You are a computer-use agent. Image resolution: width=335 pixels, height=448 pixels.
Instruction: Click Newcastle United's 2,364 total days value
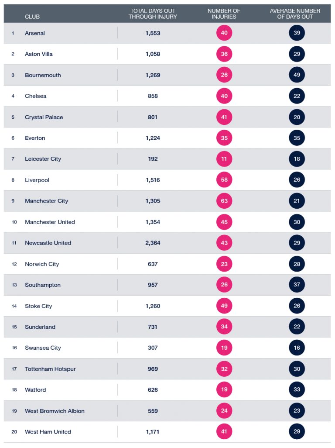[x=153, y=243]
